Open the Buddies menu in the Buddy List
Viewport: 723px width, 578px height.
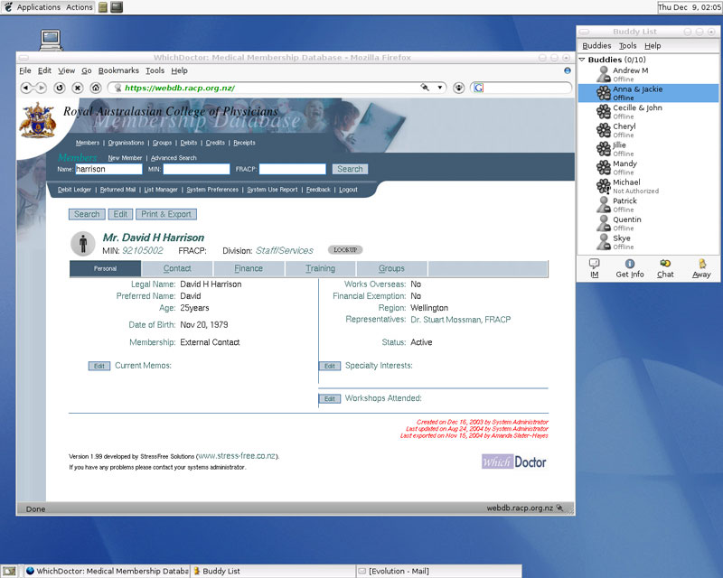596,46
